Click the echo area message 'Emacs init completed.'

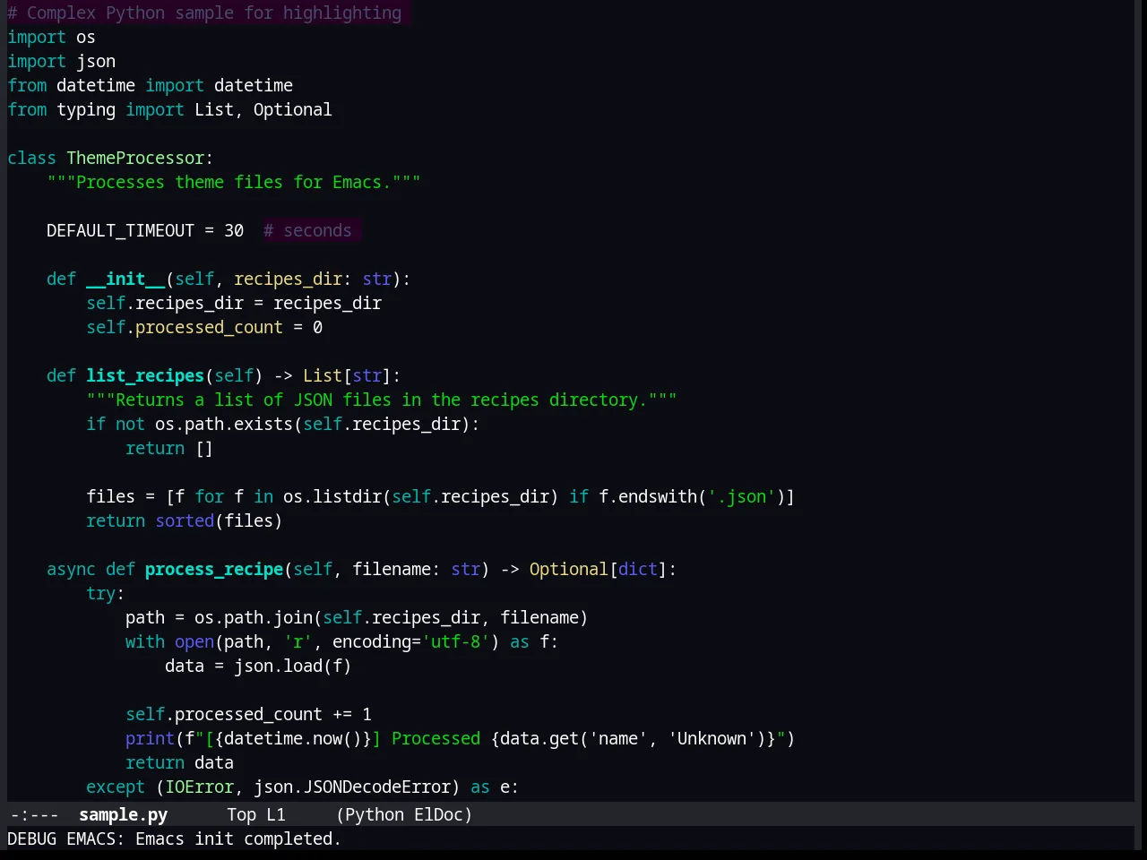[237, 838]
